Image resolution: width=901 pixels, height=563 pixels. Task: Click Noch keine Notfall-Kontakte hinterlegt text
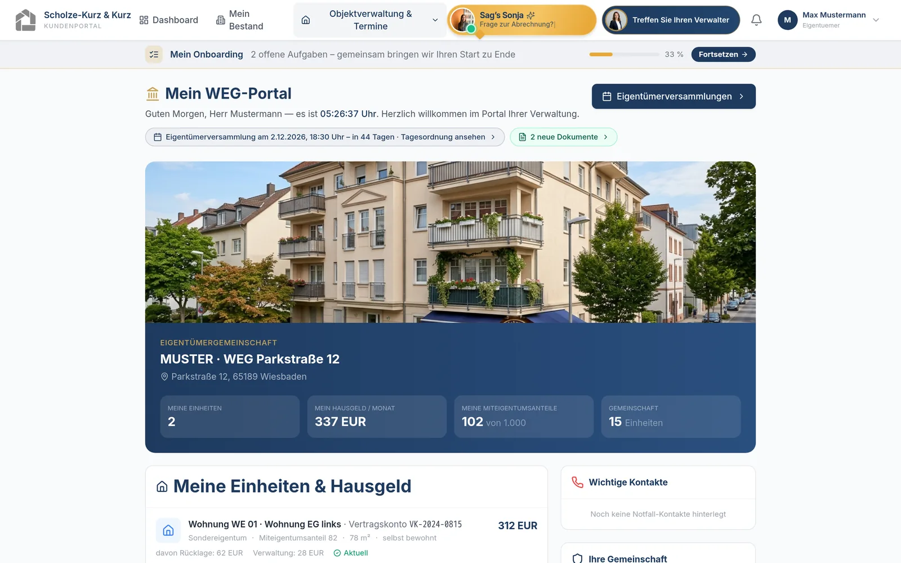pos(658,514)
